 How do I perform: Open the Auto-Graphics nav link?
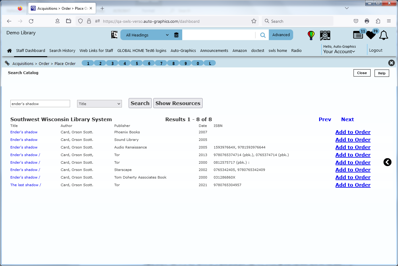click(183, 51)
